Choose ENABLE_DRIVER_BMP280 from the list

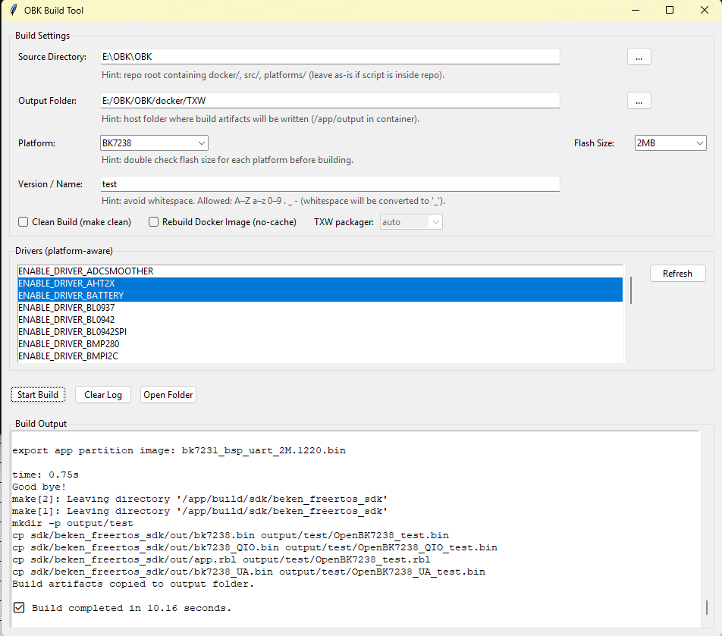[x=69, y=344]
